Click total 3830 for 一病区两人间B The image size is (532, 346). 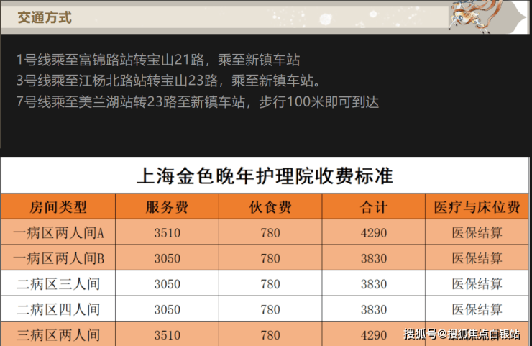click(374, 258)
